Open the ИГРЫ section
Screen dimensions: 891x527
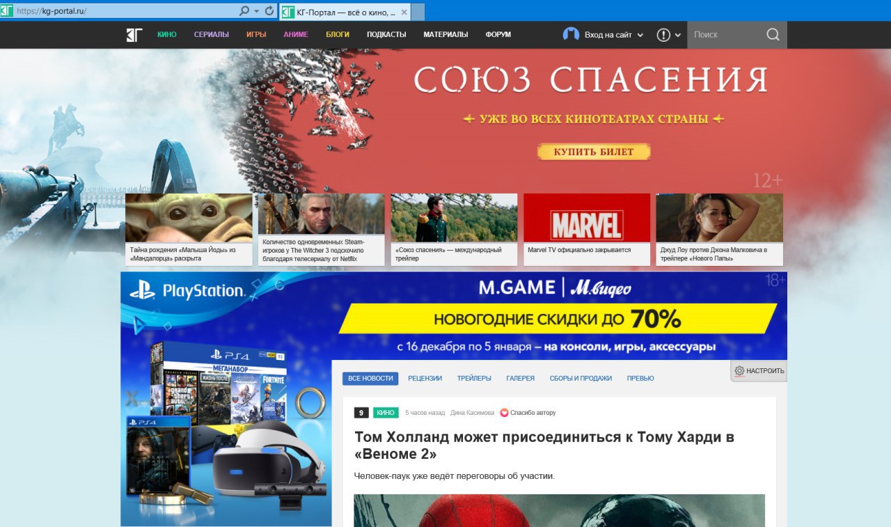coord(256,35)
